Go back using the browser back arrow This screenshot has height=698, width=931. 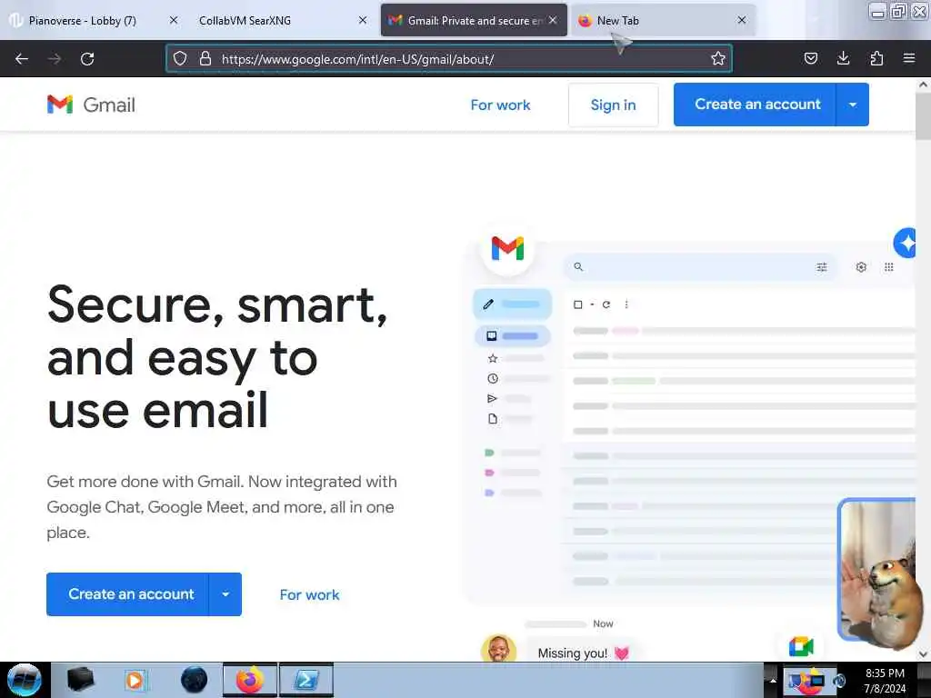[x=22, y=59]
